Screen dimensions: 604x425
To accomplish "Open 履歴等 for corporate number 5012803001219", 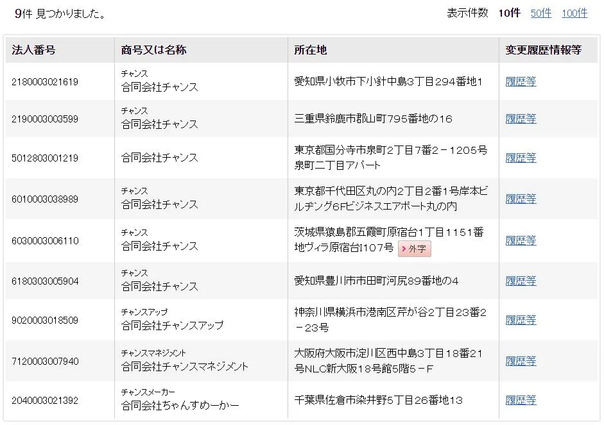I will [x=521, y=158].
